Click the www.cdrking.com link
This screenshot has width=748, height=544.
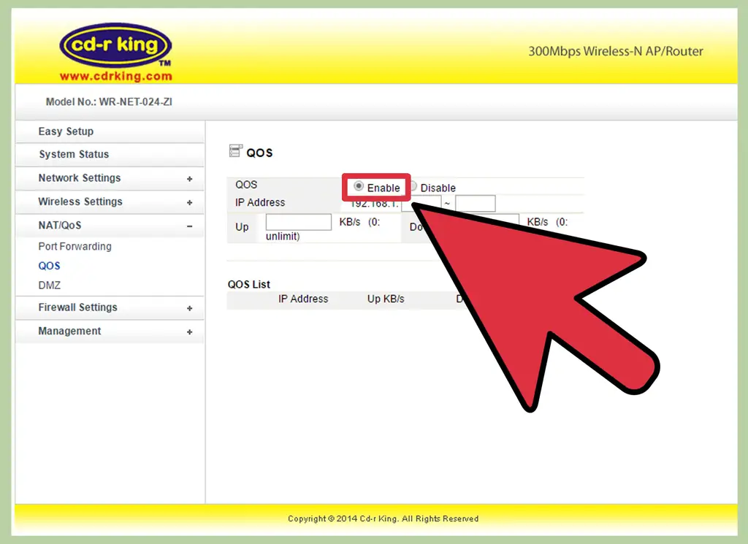(115, 76)
